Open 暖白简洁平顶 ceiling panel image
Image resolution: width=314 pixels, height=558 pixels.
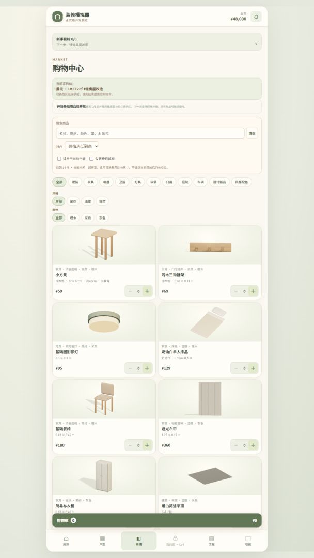(x=210, y=476)
